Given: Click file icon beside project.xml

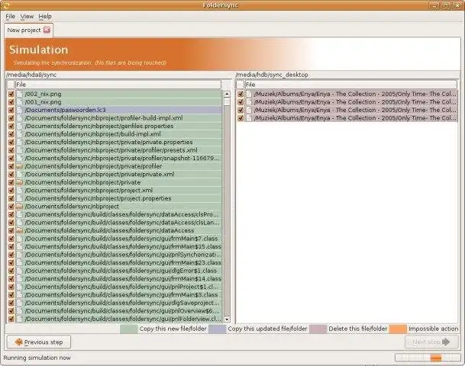Looking at the screenshot, I should pyautogui.click(x=19, y=191).
